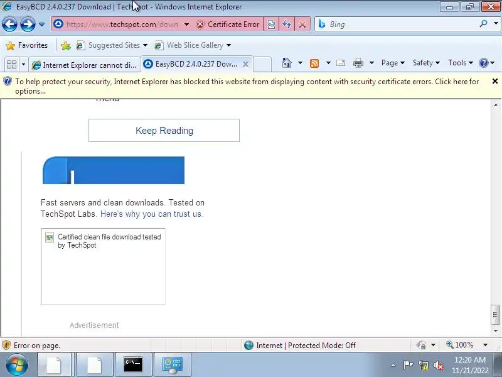The height and width of the screenshot is (377, 502).
Task: Open the Favorites center
Action: point(27,45)
